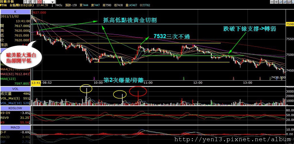Click the minute interval value field showing 1

pos(47,2)
